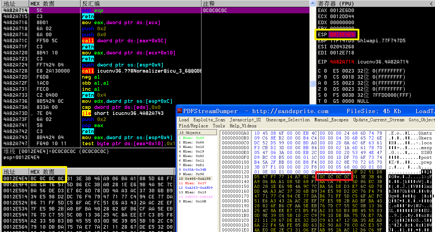The width and height of the screenshot is (435, 232).
Task: Select pink object 14 0xB035-0xB1A8
Action: coord(195,197)
